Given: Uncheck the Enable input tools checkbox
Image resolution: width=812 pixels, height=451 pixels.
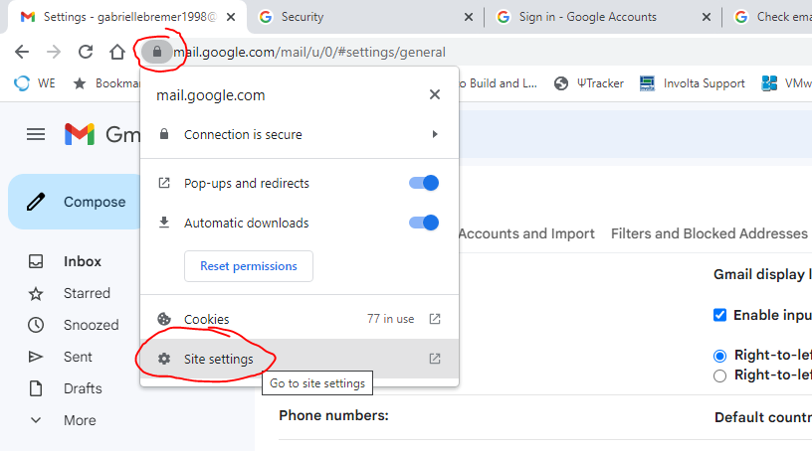Looking at the screenshot, I should [x=720, y=315].
